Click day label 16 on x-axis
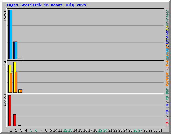This screenshot has height=134, width=171. [x=85, y=130]
